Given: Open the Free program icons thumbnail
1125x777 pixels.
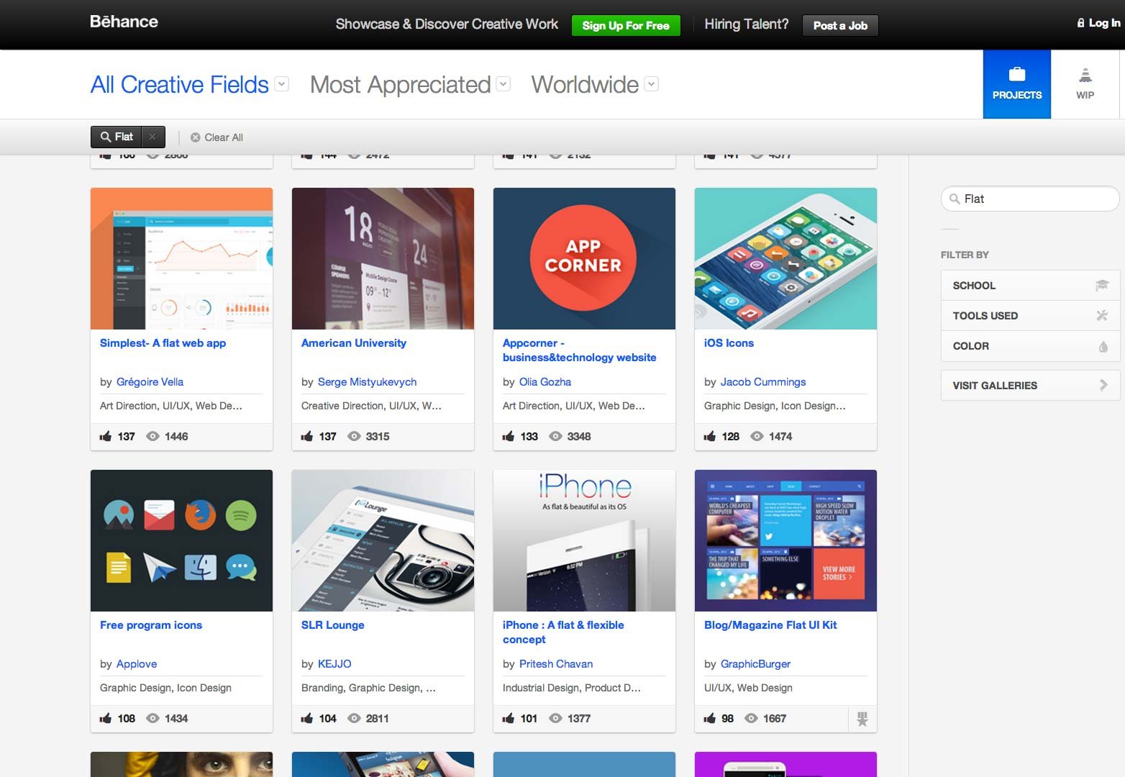Looking at the screenshot, I should coord(181,540).
